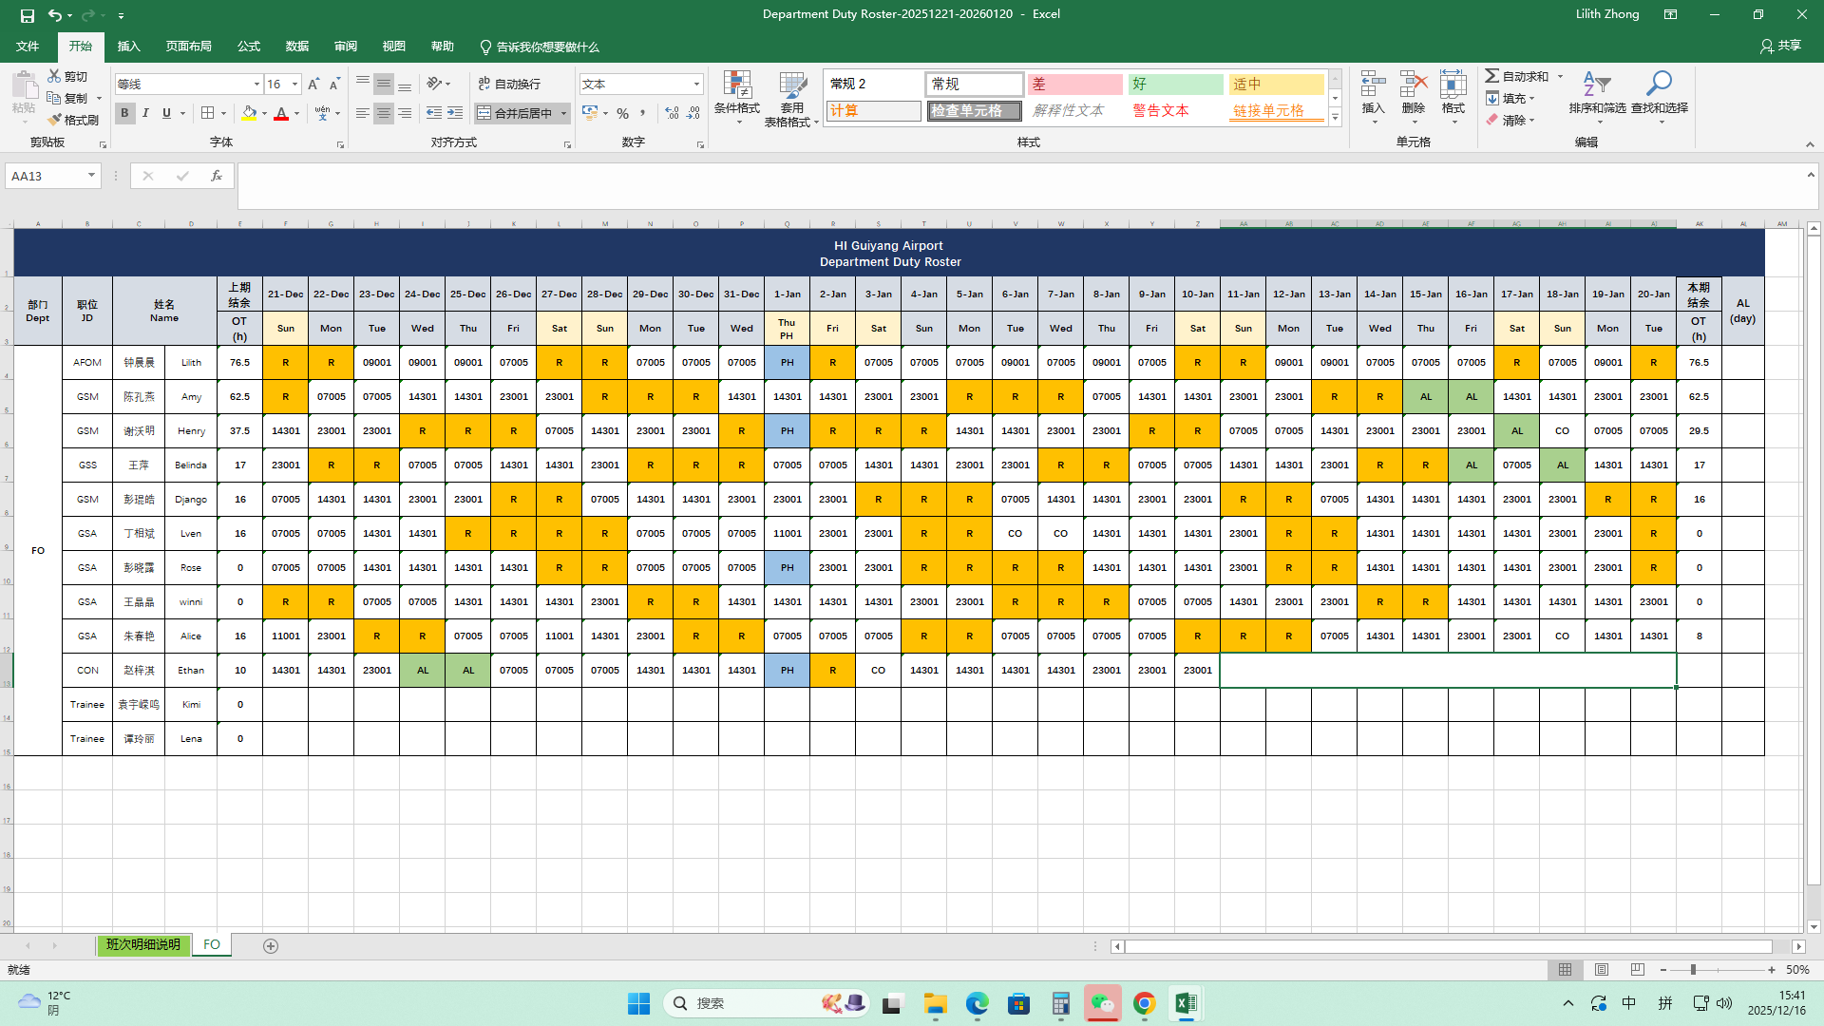The image size is (1824, 1026).
Task: Click the Merge and Center button
Action: [x=516, y=113]
